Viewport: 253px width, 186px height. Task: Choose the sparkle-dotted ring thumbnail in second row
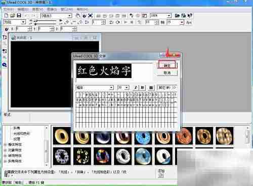(82, 156)
